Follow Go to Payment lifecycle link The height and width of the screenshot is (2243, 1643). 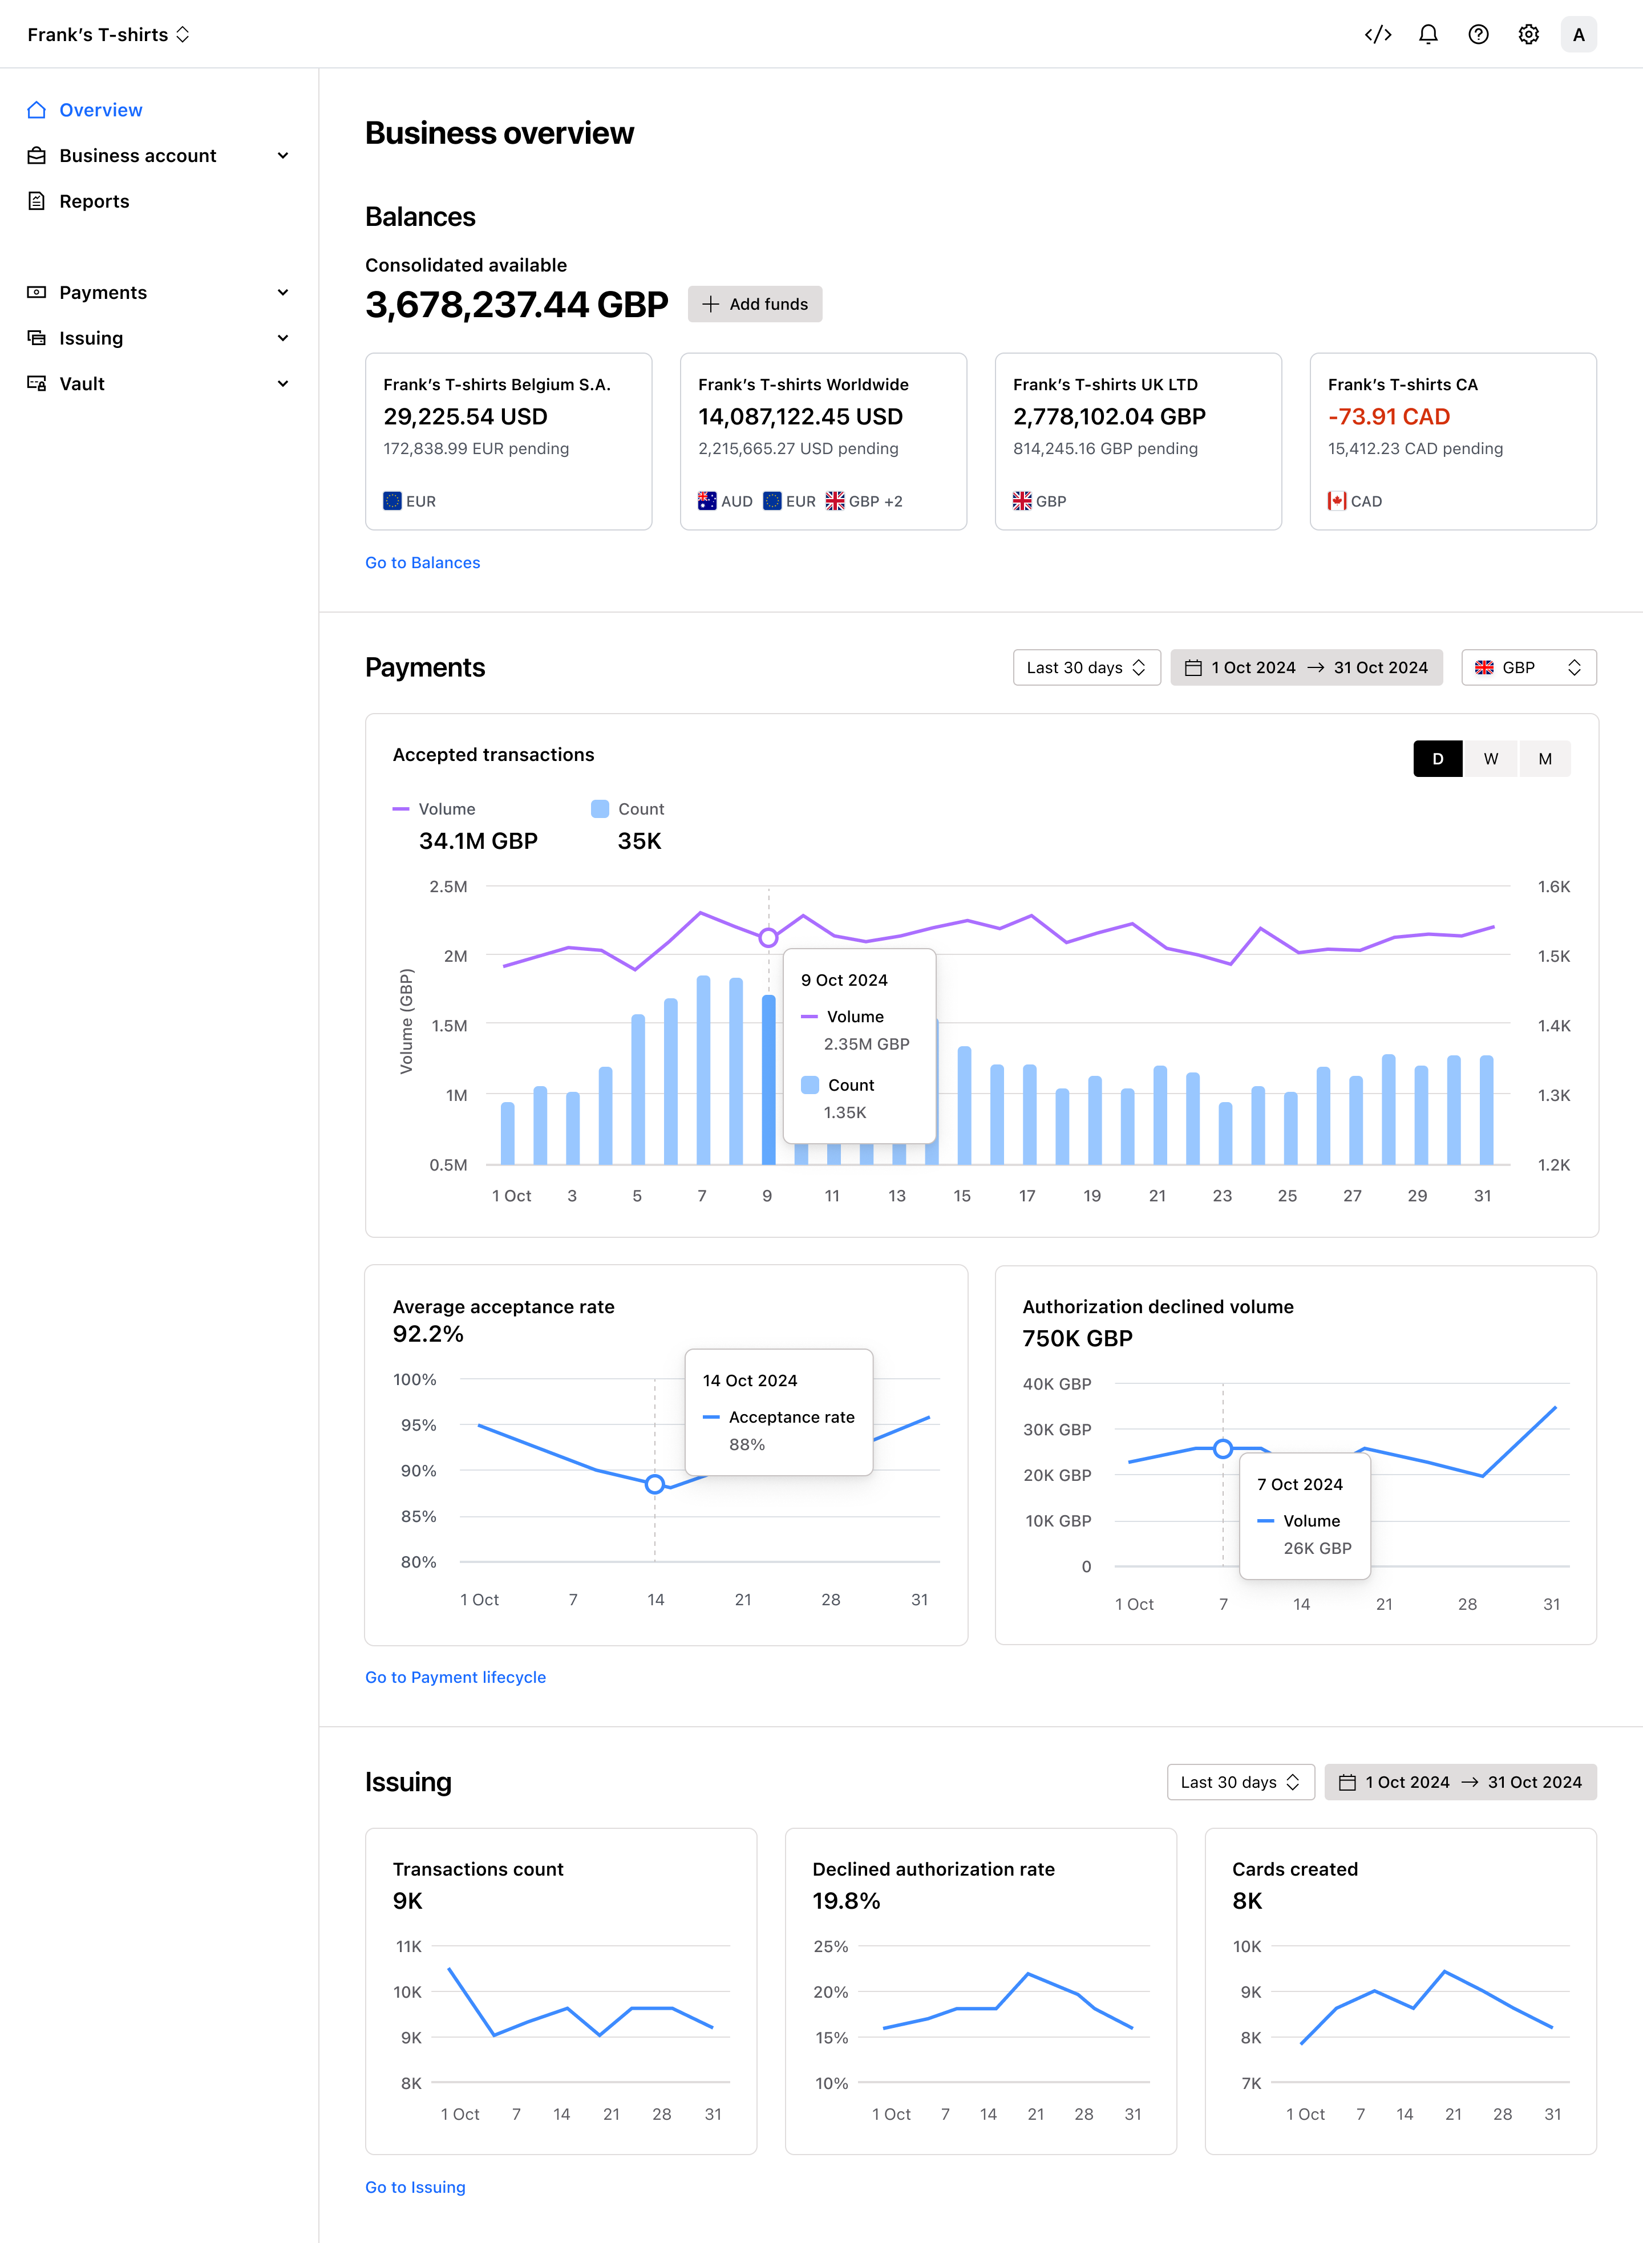pyautogui.click(x=455, y=1677)
